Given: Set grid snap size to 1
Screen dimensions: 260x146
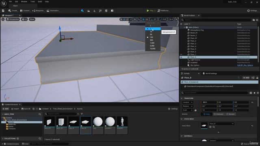Looking at the screenshot, I should pyautogui.click(x=153, y=26).
